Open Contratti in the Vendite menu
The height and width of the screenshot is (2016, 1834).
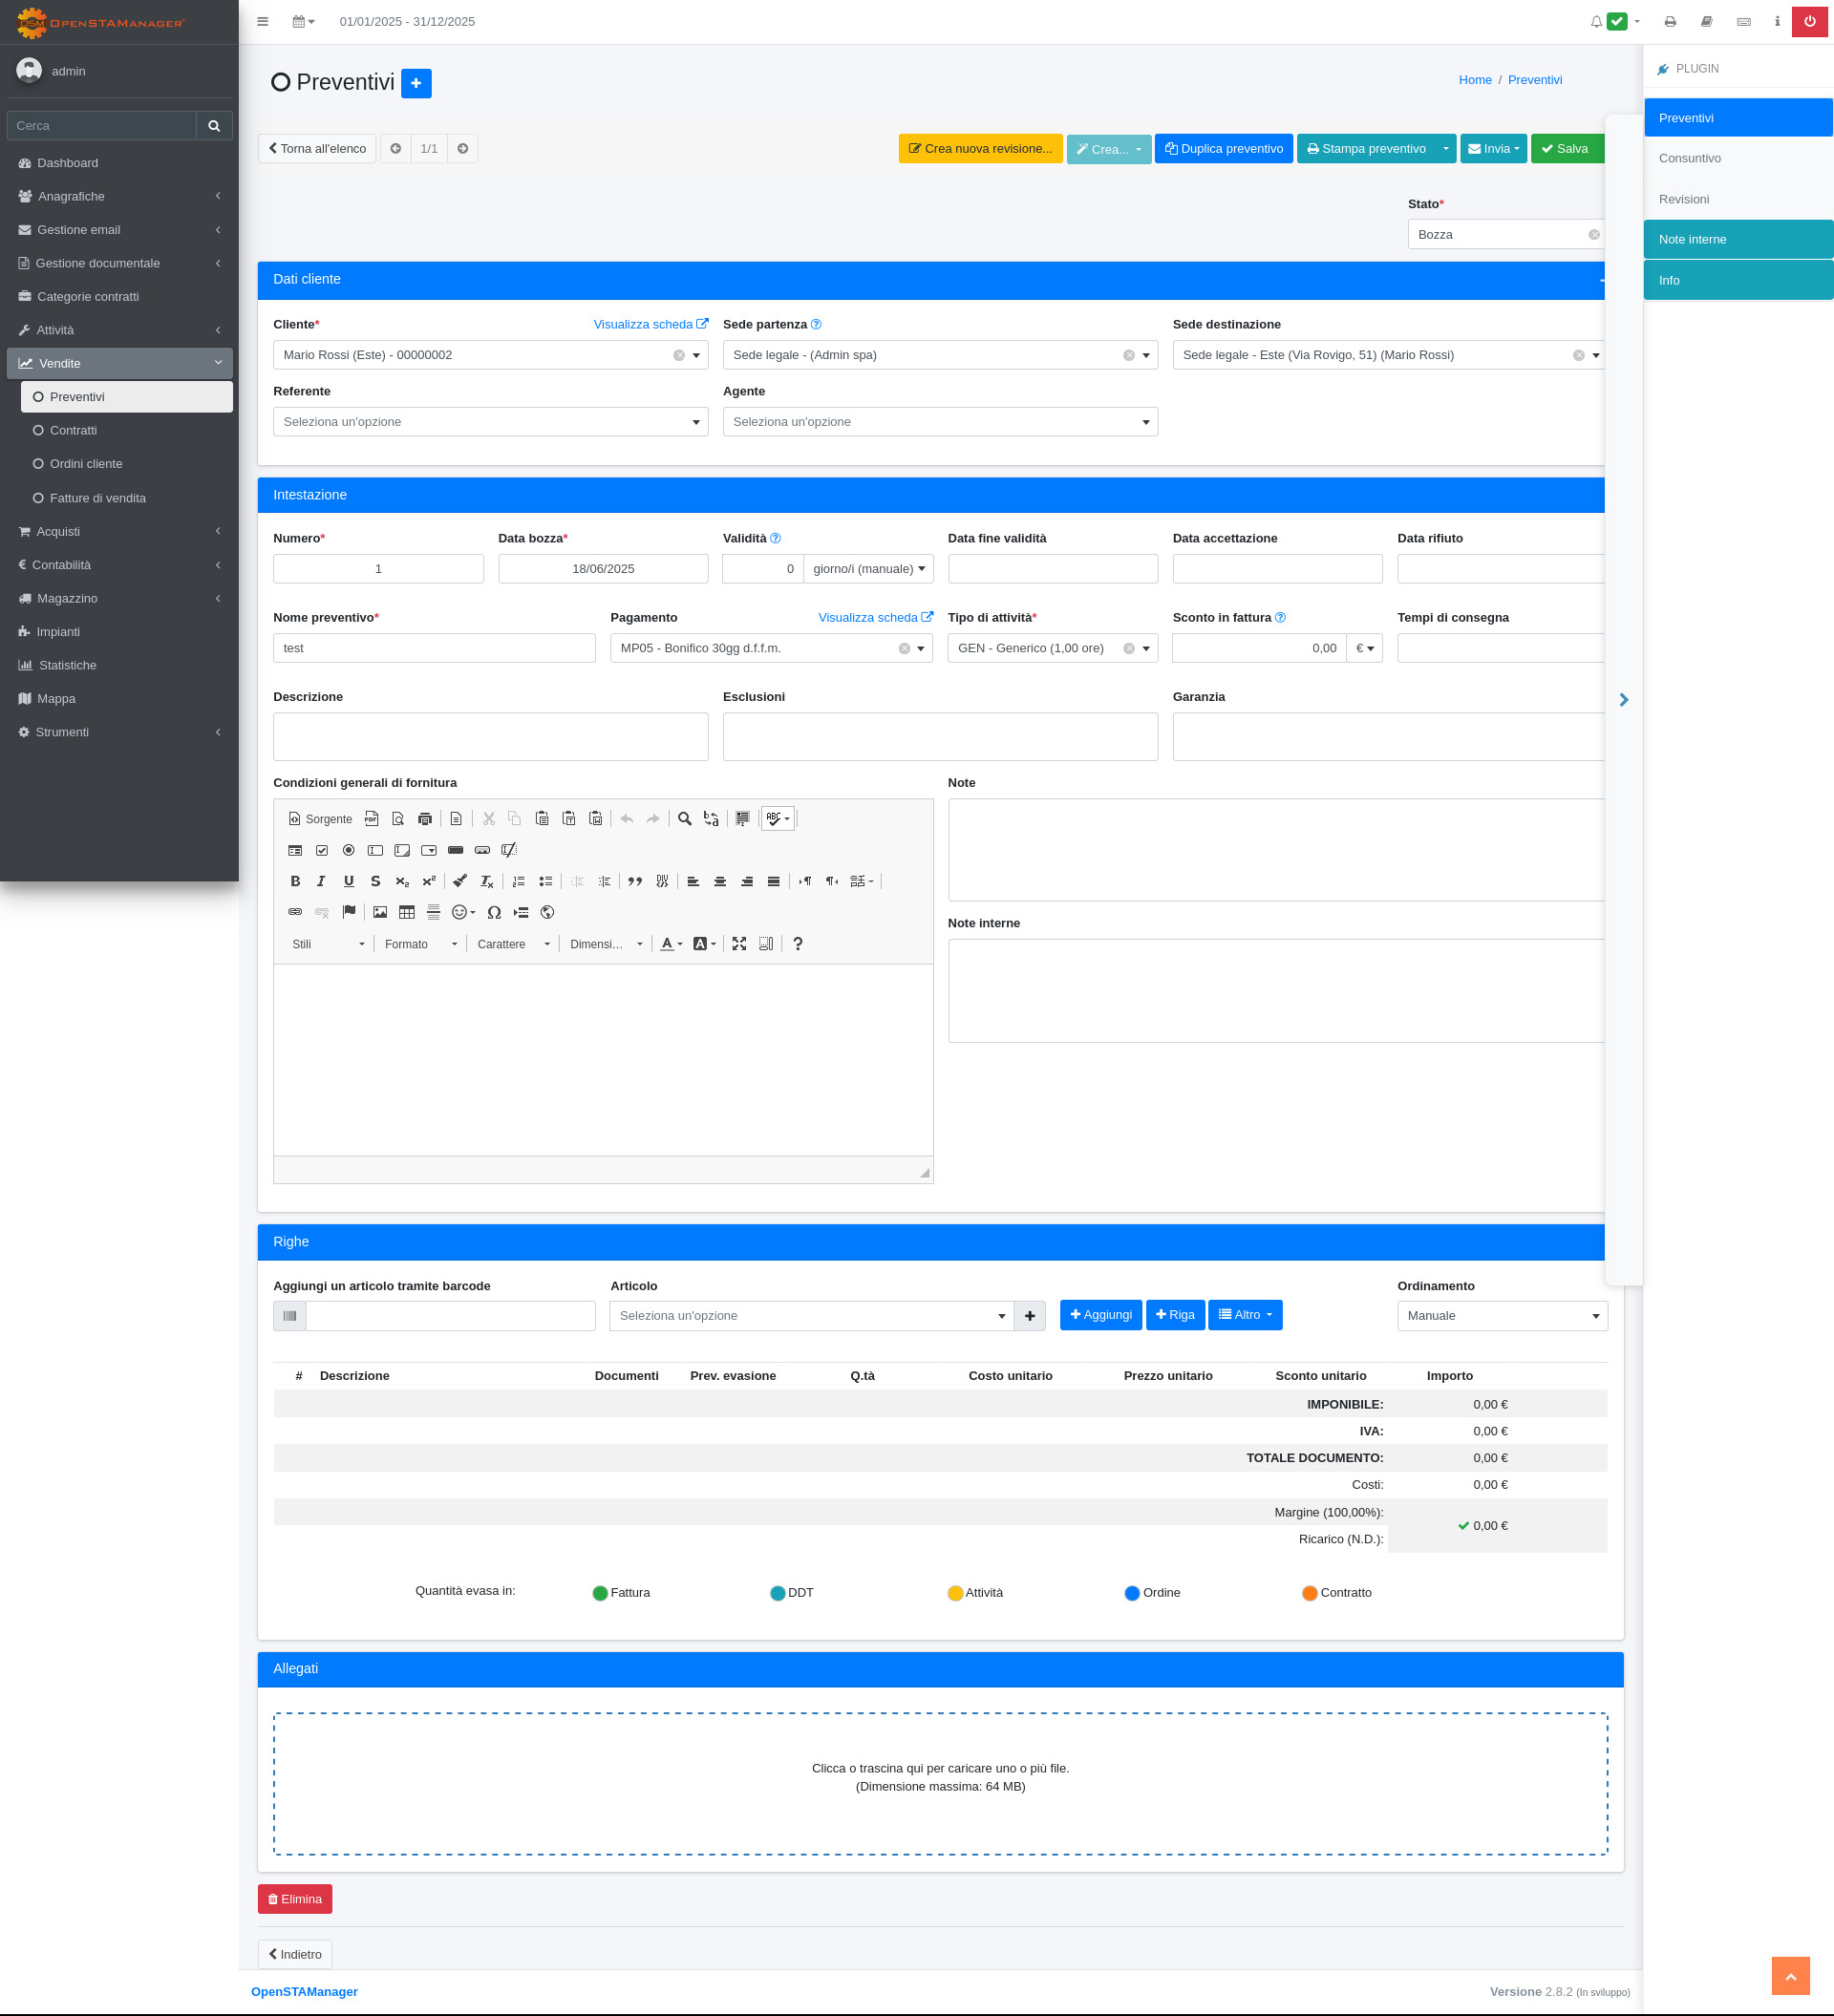[73, 431]
